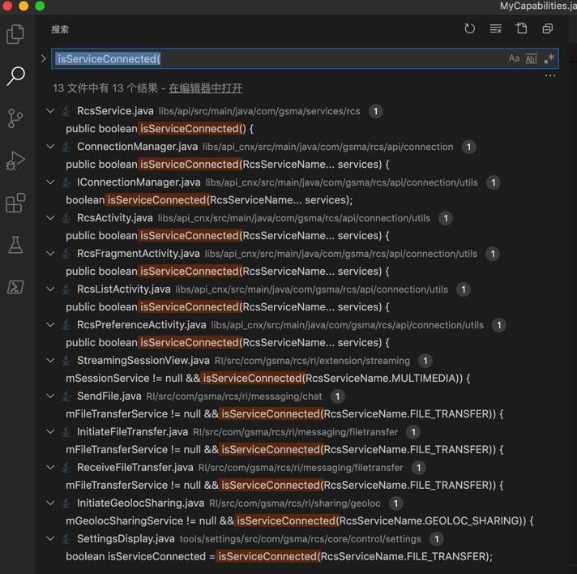Screen dimensions: 577x574
Task: Clear the search results
Action: [496, 28]
